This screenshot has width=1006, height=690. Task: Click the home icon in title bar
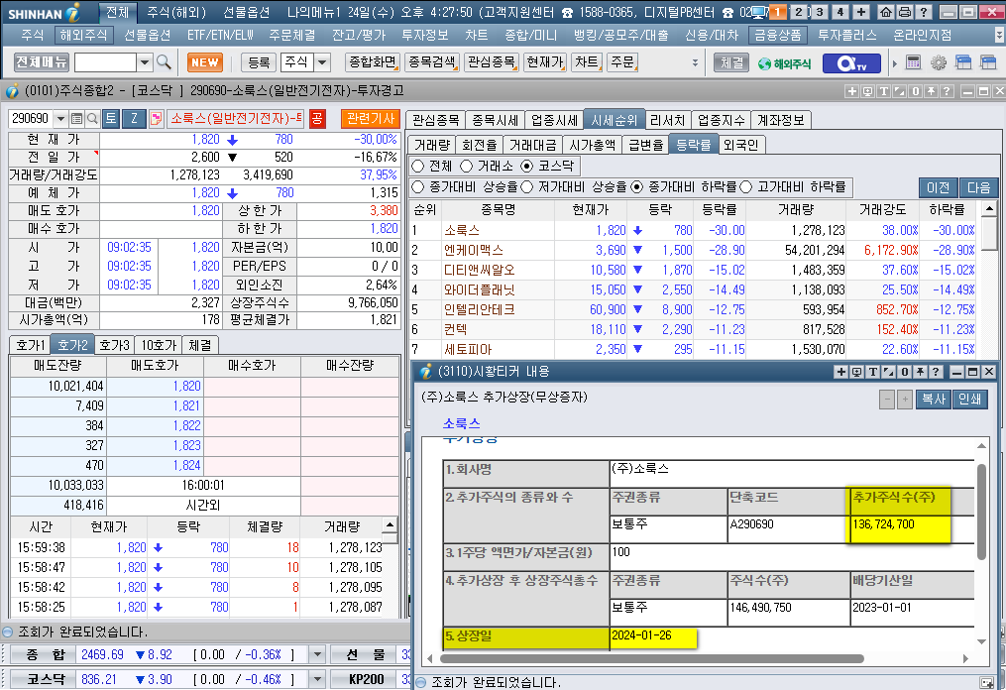coord(886,12)
